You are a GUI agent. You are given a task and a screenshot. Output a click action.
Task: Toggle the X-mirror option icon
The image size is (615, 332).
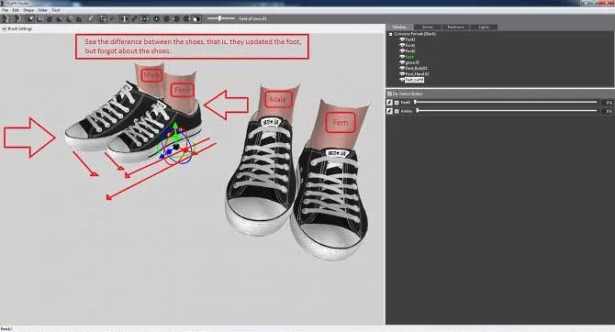click(124, 18)
